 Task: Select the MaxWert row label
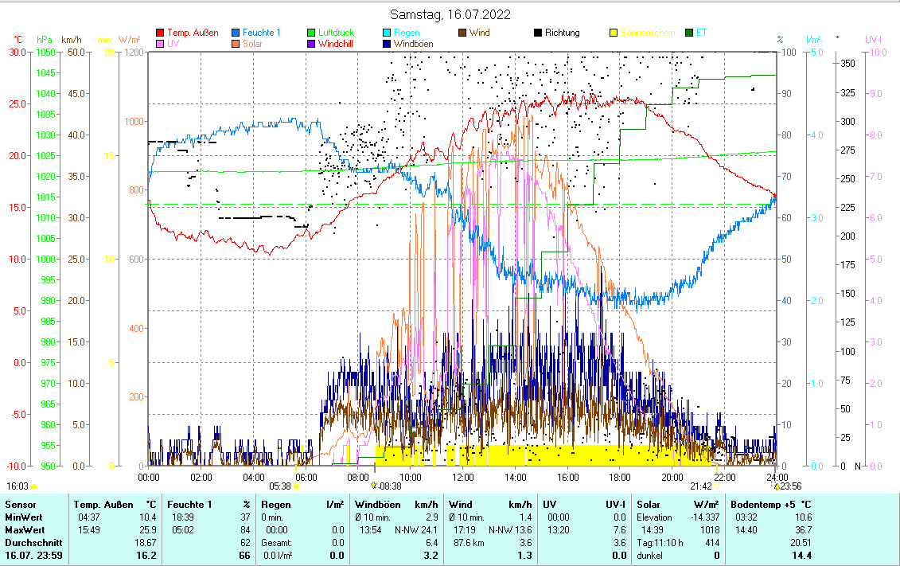pyautogui.click(x=23, y=529)
